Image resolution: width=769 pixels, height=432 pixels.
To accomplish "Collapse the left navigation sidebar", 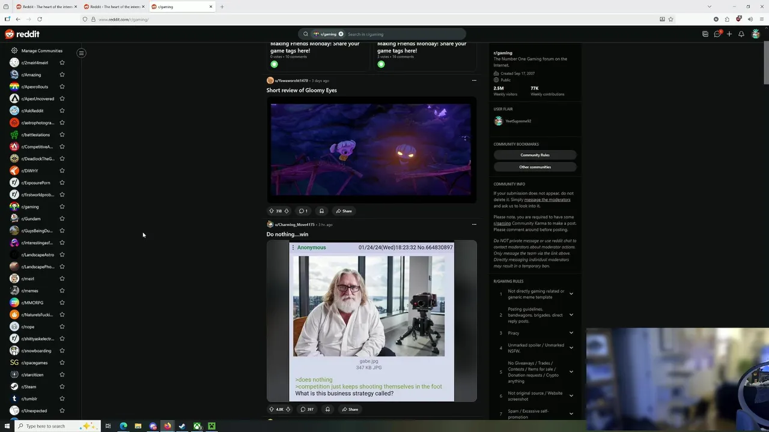I will 81,53.
